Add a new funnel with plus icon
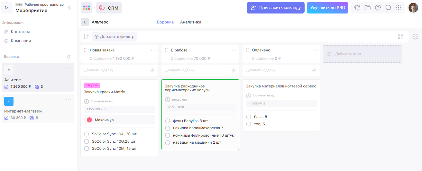This screenshot has height=171, width=422. pyautogui.click(x=69, y=57)
